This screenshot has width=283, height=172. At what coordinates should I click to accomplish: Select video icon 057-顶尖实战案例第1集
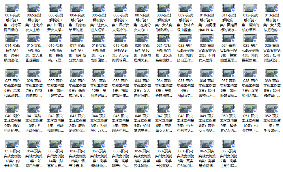[99, 144]
